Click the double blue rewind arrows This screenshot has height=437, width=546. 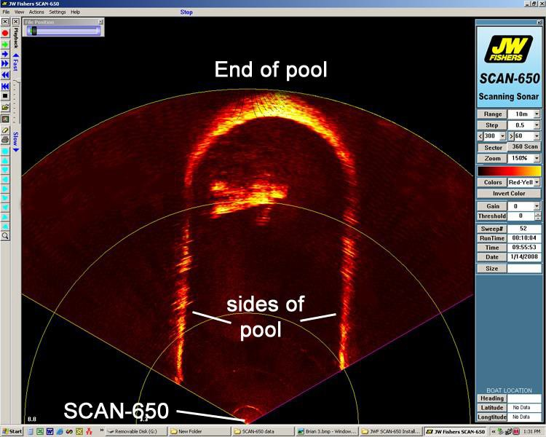click(5, 75)
